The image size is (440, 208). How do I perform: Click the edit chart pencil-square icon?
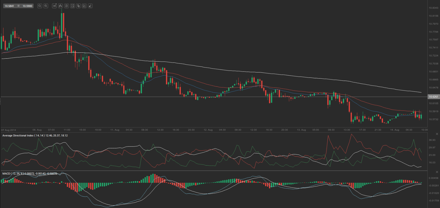(84, 6)
